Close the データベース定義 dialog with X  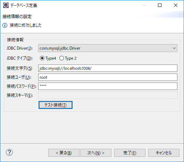[x=176, y=5]
